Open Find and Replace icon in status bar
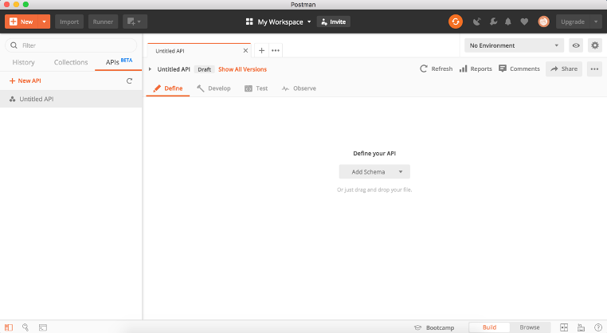The image size is (607, 333). 25,327
